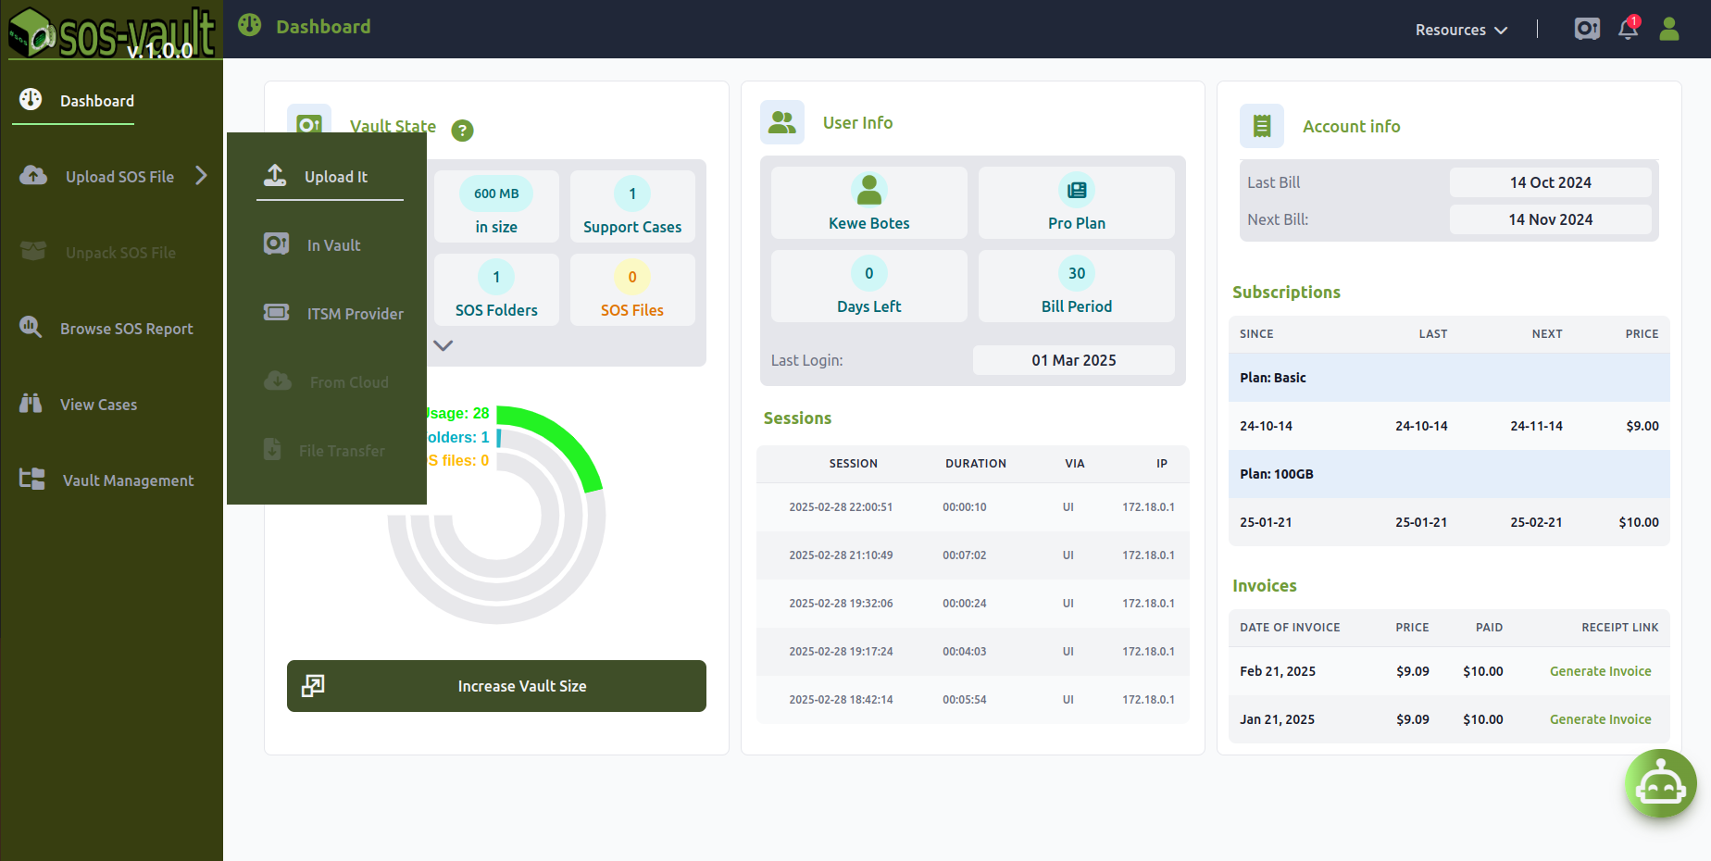Select session row 2025-02-28 18:42:14
Image resolution: width=1711 pixels, height=861 pixels.
coord(973,700)
